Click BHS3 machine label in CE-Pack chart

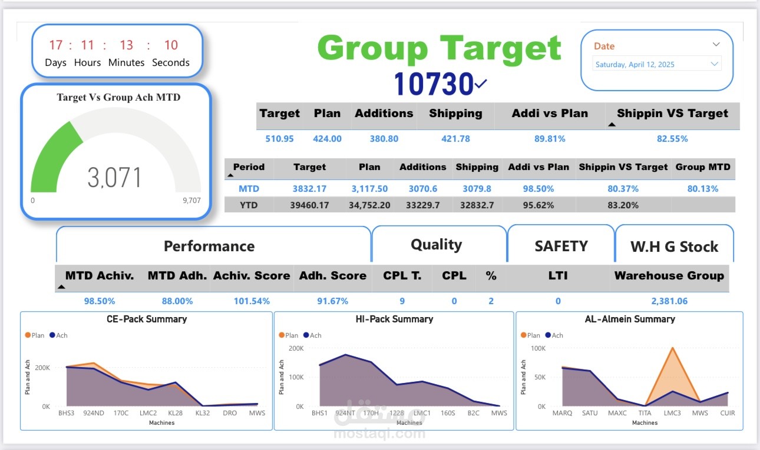(x=66, y=413)
